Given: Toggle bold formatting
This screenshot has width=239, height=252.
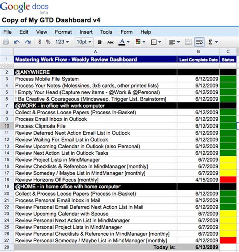Looking at the screenshot, I should pyautogui.click(x=100, y=42).
